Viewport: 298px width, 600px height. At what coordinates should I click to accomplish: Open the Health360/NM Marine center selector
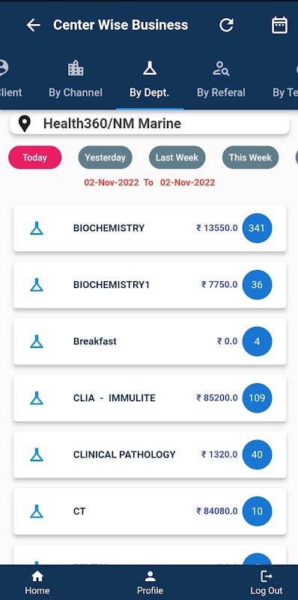coord(150,124)
